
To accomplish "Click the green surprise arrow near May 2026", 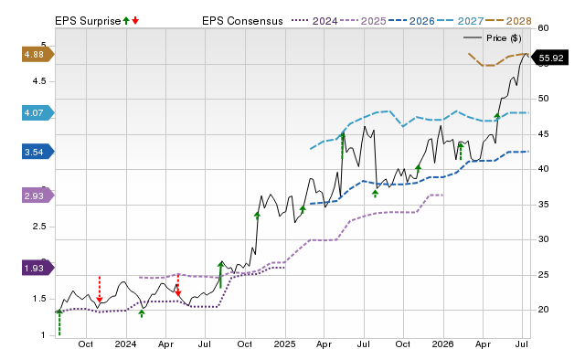I will tap(496, 116).
